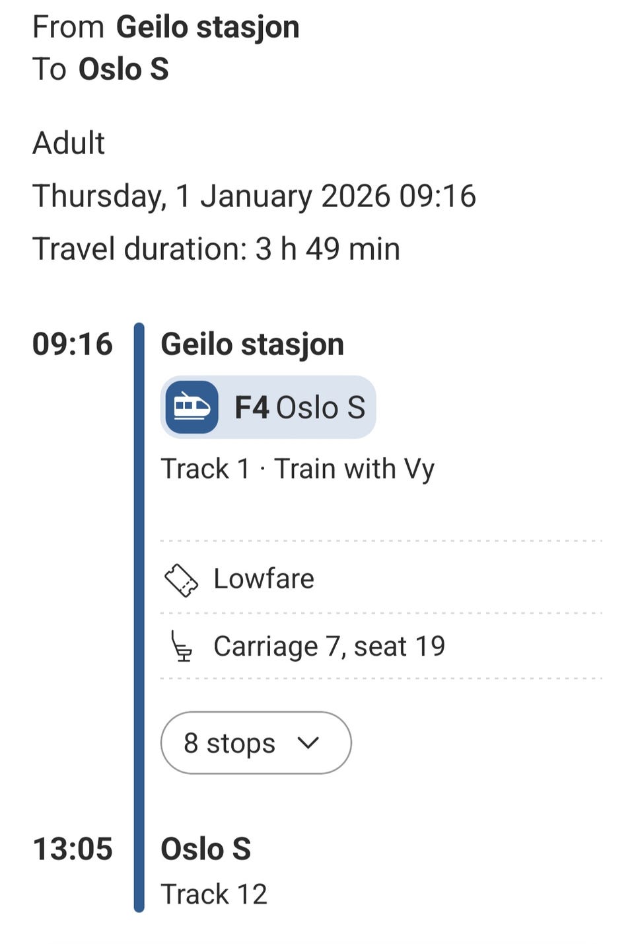Click the chevron arrow next to 8 stops

(x=308, y=743)
